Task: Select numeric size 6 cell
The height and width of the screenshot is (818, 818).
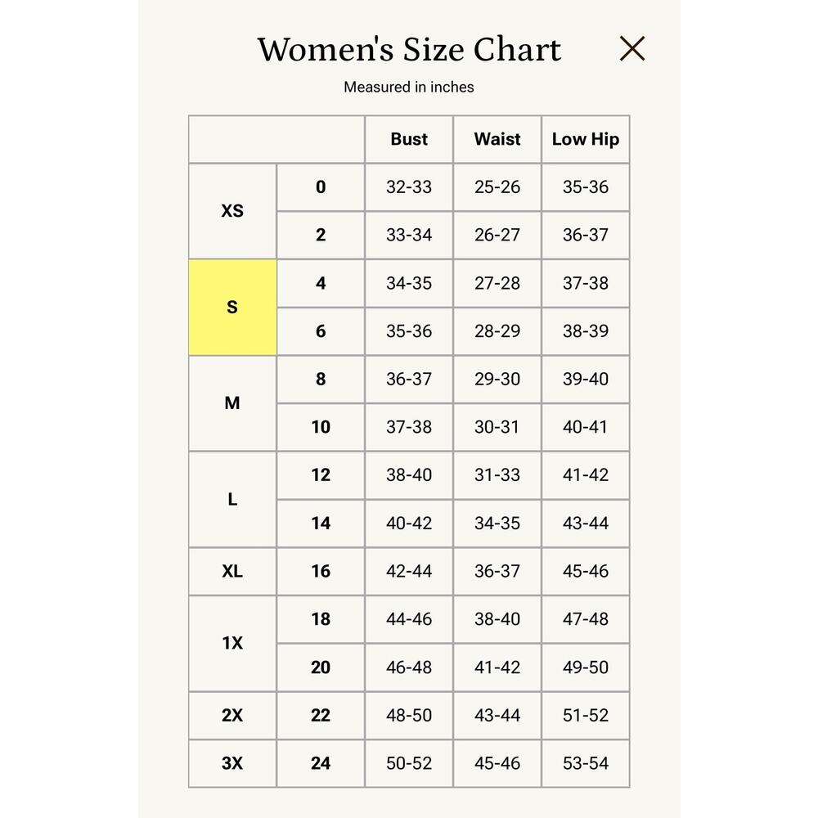Action: pos(321,331)
